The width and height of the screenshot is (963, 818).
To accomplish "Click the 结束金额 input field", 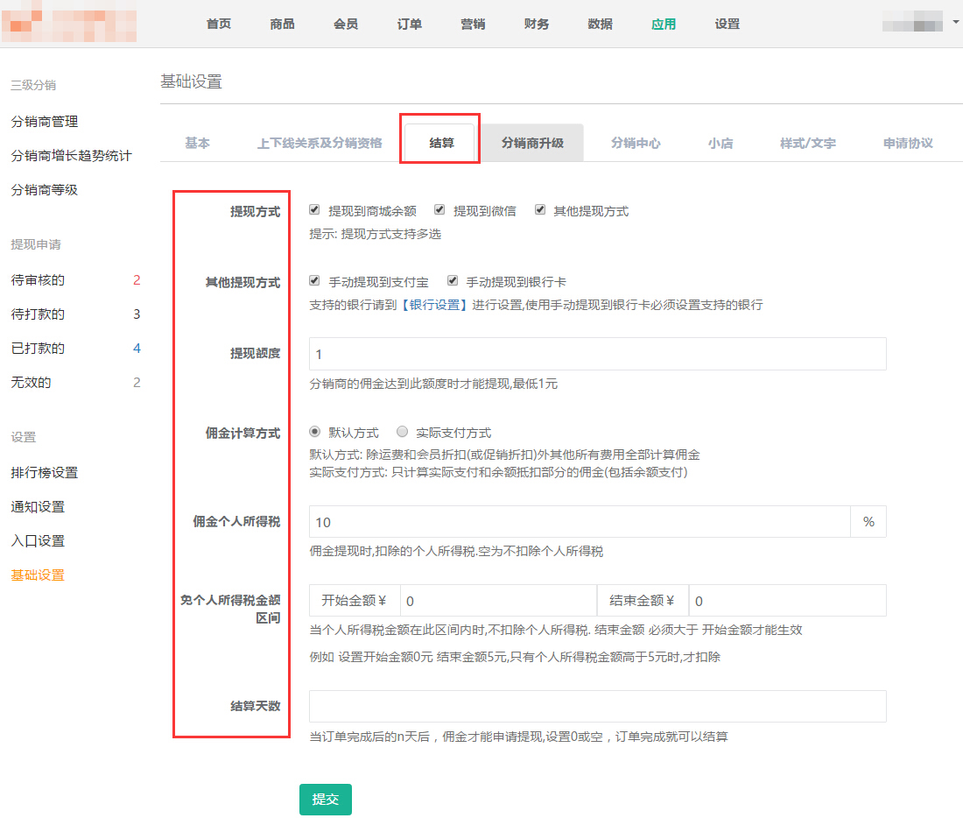I will point(786,601).
